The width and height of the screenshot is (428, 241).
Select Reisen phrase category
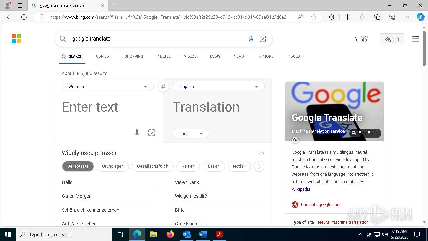[x=188, y=166]
